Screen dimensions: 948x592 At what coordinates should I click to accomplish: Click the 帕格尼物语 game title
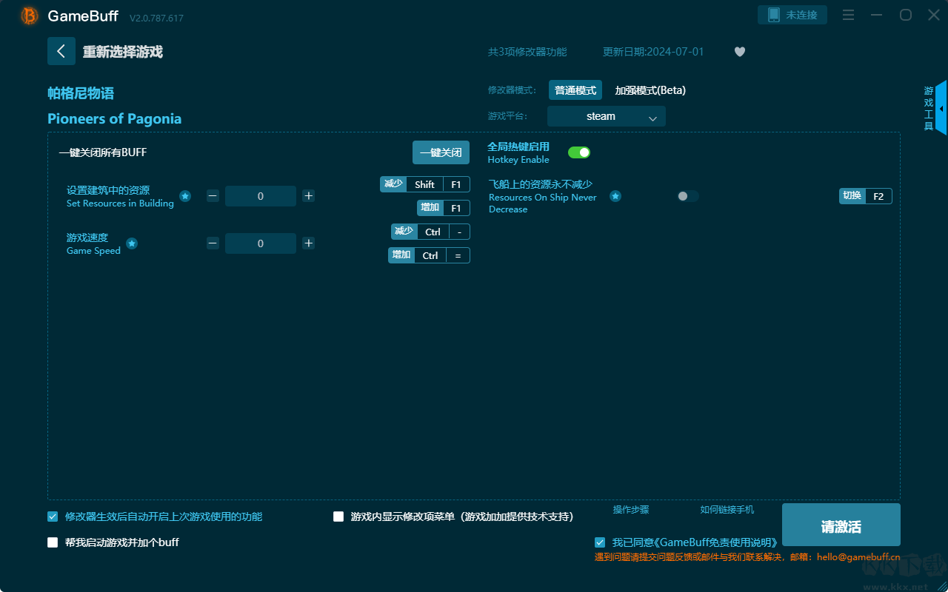click(x=81, y=93)
